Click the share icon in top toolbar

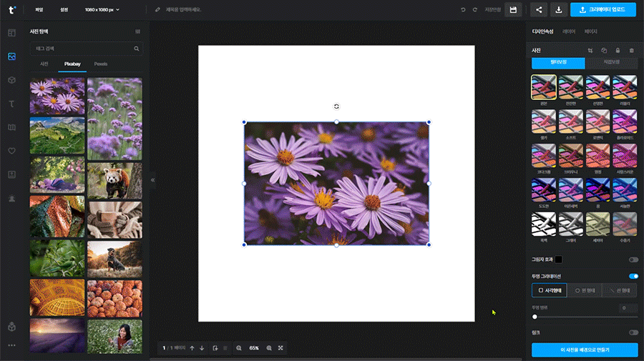coord(538,9)
